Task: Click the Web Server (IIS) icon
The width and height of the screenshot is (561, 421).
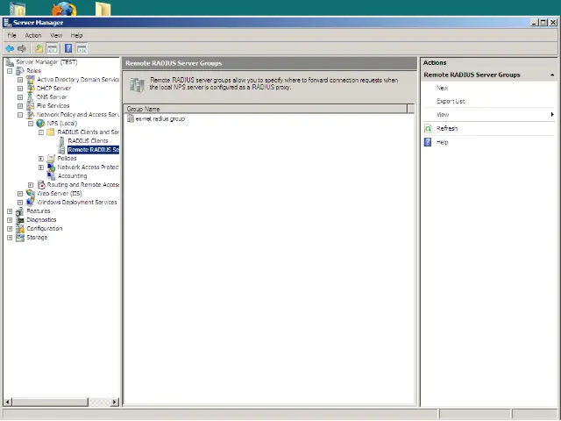Action: (31, 193)
